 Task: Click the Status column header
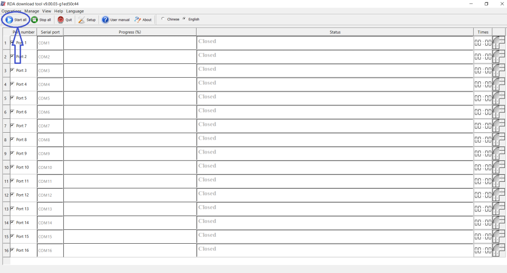tap(335, 32)
